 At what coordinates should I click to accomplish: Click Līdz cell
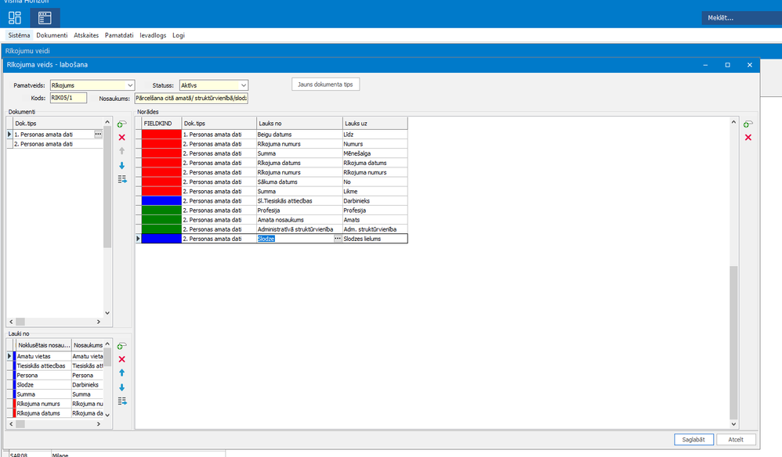(x=375, y=135)
